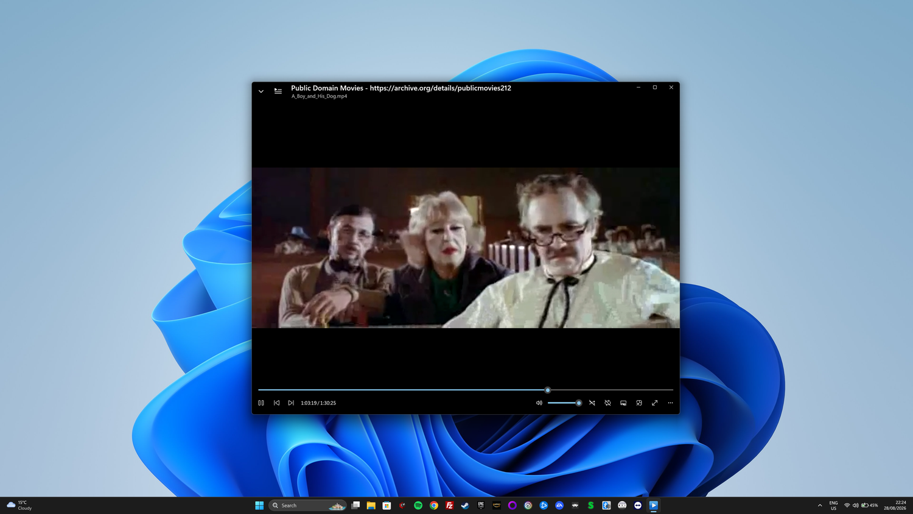
Task: Launch Google Chrome from the taskbar
Action: click(434, 505)
